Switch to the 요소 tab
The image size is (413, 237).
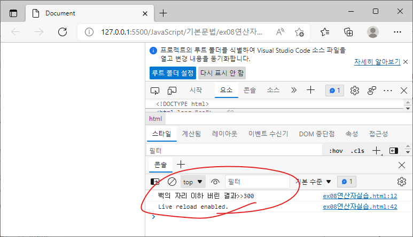(x=226, y=90)
